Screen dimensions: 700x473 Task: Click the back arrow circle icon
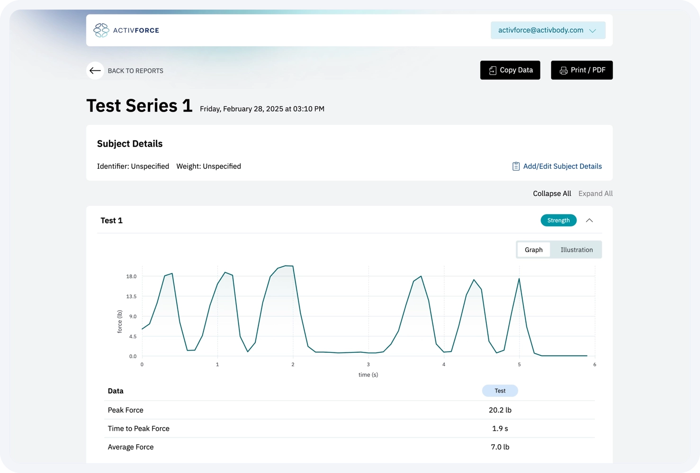[x=95, y=70]
